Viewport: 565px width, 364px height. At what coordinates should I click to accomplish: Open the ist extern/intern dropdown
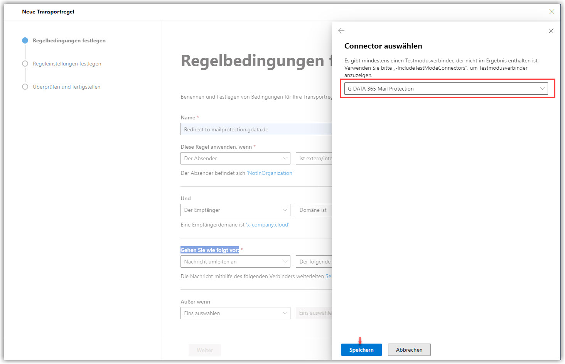314,158
